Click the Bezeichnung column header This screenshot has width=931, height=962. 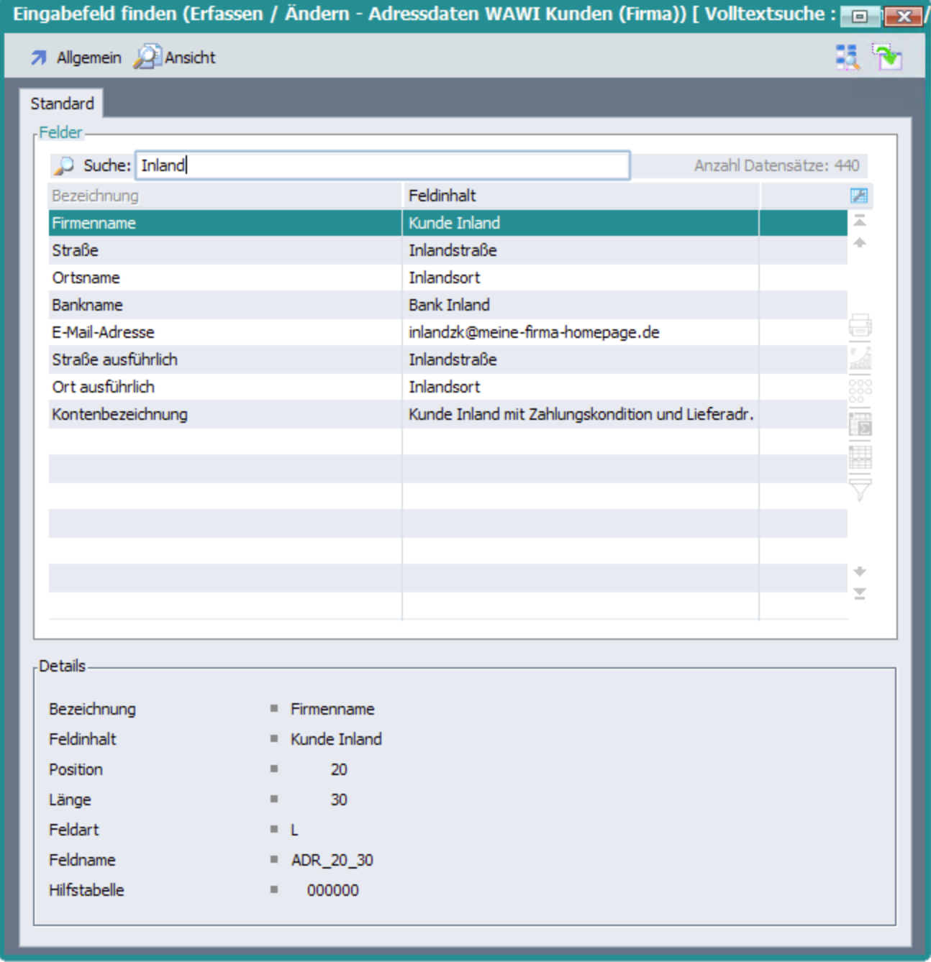224,196
